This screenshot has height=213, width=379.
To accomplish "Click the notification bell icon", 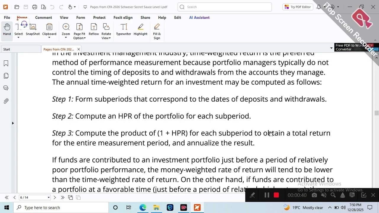I will (x=319, y=7).
